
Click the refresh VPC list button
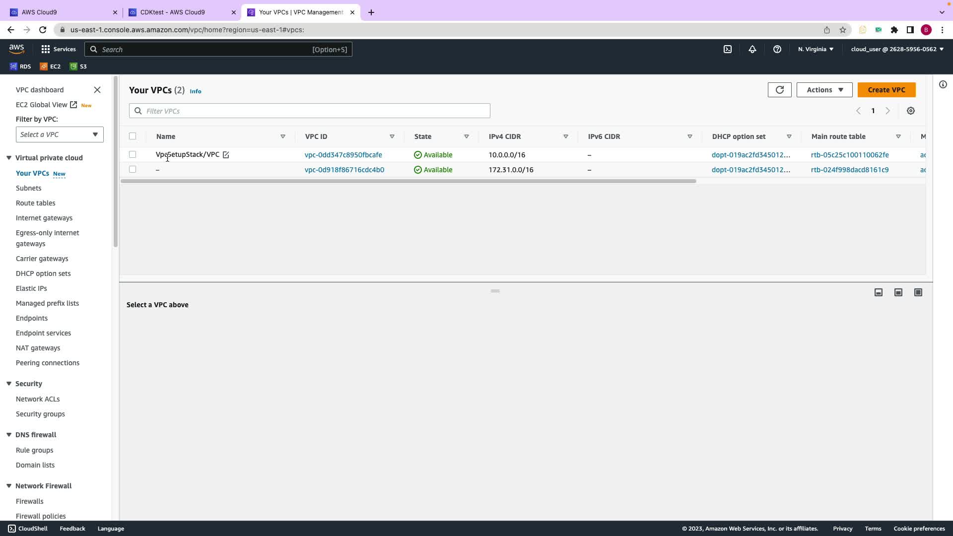point(779,90)
